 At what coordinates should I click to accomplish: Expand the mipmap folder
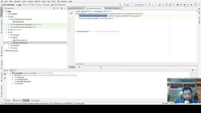click(x=9, y=45)
